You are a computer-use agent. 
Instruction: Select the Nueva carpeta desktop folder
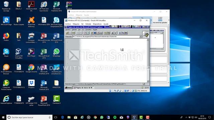tap(19, 21)
